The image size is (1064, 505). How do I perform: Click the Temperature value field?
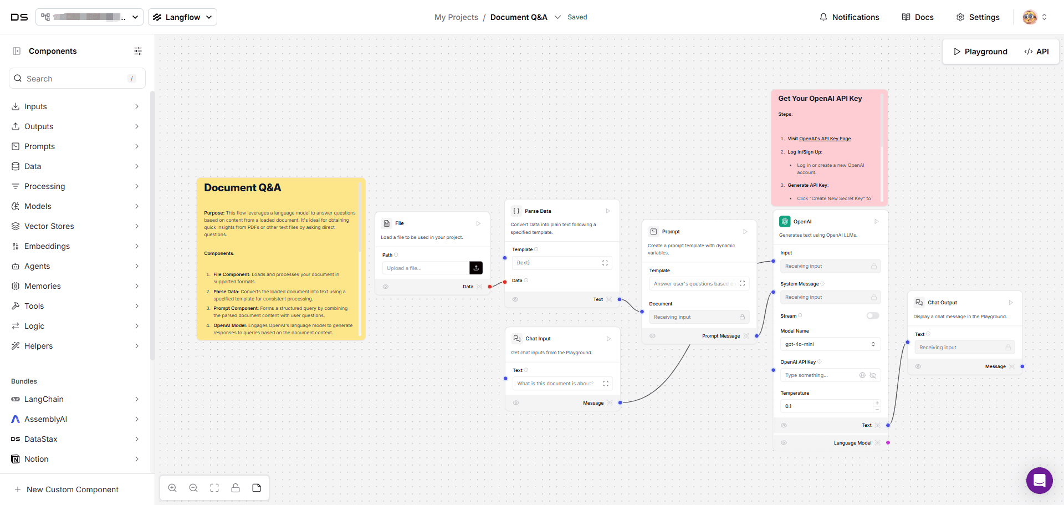tap(830, 406)
